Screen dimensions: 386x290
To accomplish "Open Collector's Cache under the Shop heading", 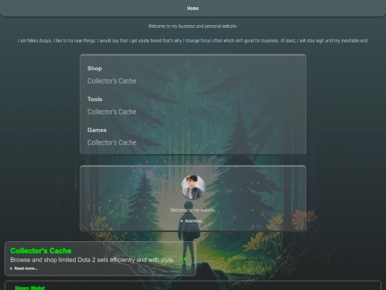I will (x=112, y=81).
